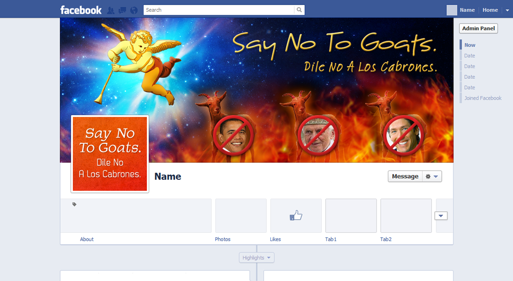Click the thumbs-up Likes icon
This screenshot has height=281, width=513.
[x=296, y=215]
